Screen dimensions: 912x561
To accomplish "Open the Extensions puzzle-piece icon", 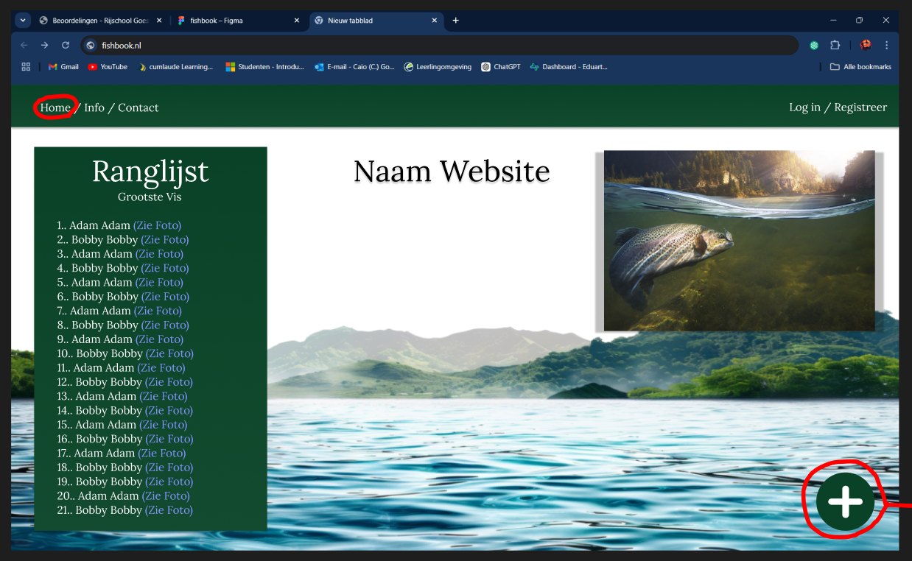I will coord(835,45).
